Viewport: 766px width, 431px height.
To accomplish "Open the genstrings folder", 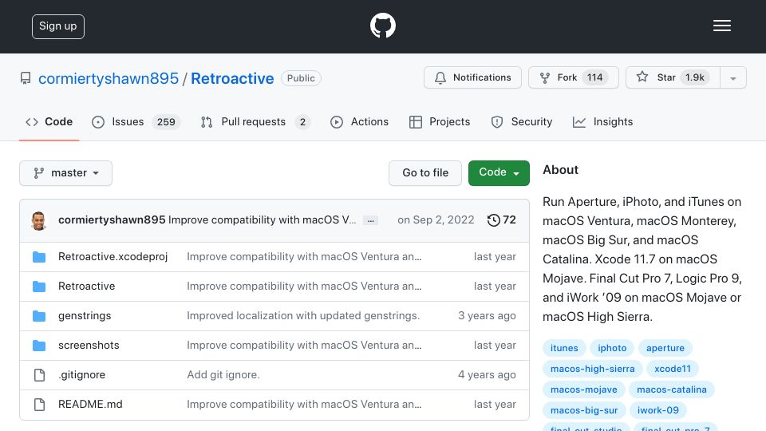I will click(x=85, y=316).
